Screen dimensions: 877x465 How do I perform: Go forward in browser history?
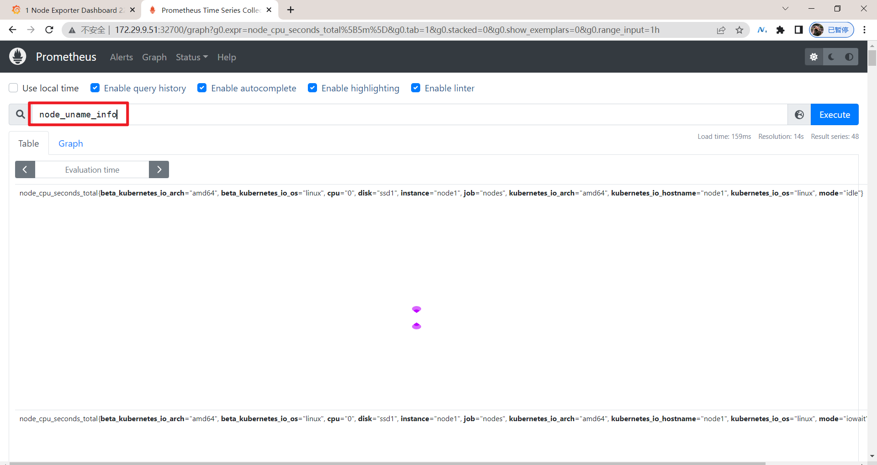tap(31, 30)
